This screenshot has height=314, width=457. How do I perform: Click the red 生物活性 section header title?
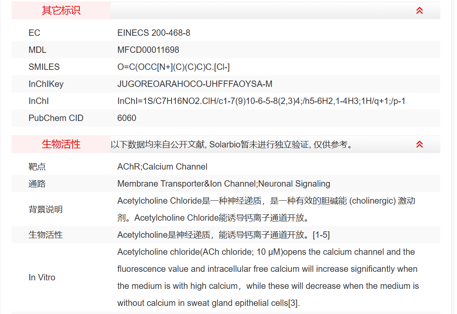point(61,144)
